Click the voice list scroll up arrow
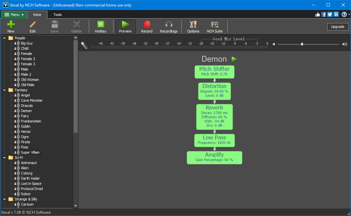351x216 pixels. [76, 38]
